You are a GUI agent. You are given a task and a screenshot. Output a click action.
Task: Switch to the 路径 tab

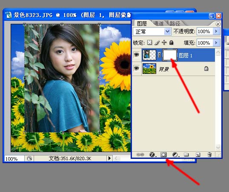(x=175, y=23)
